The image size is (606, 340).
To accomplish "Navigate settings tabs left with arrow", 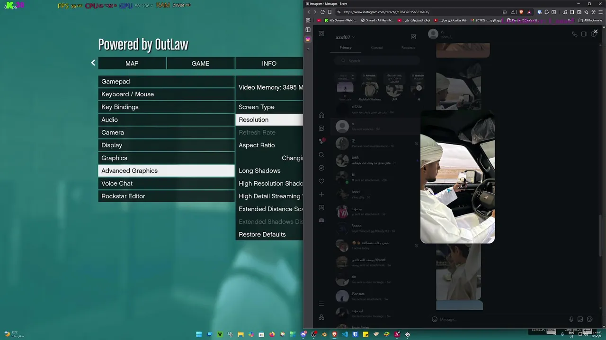I will pyautogui.click(x=93, y=63).
